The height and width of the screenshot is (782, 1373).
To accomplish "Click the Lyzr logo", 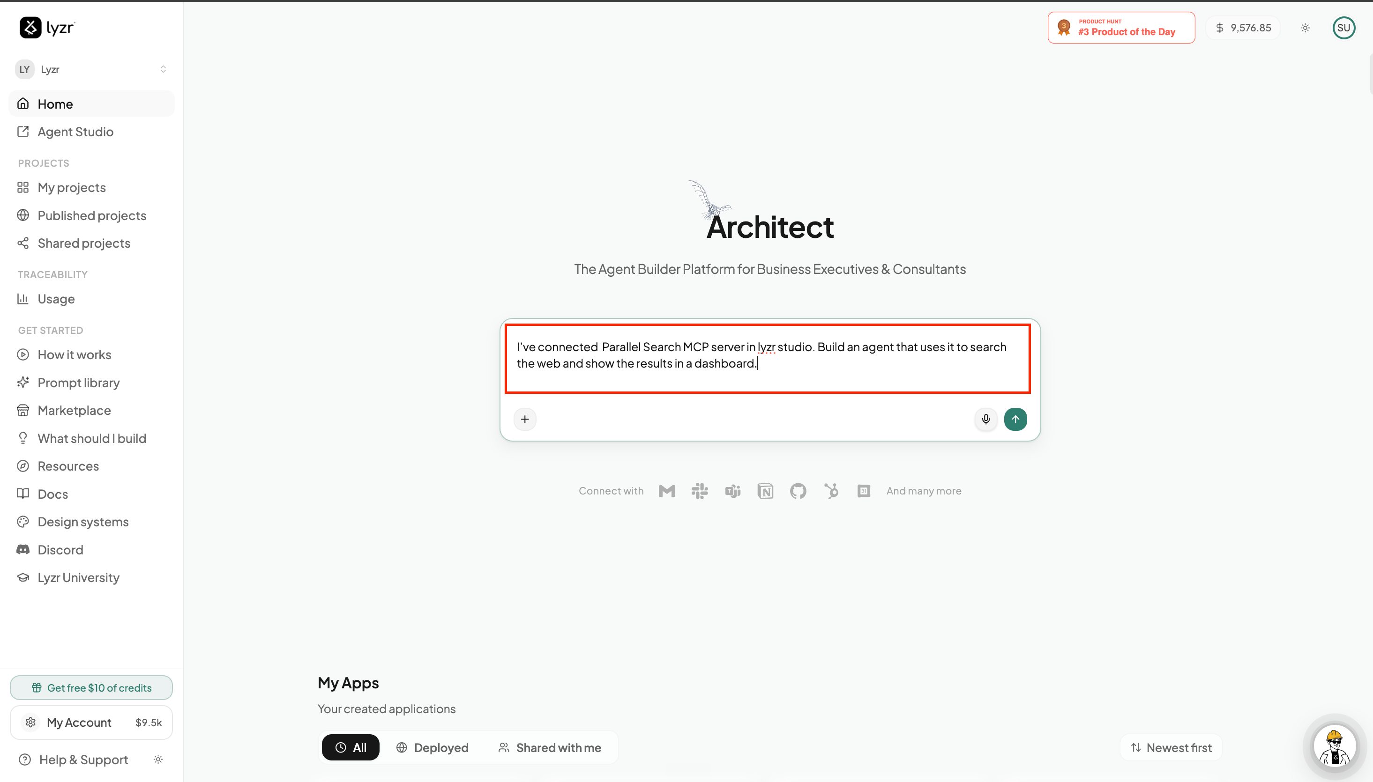I will point(47,27).
